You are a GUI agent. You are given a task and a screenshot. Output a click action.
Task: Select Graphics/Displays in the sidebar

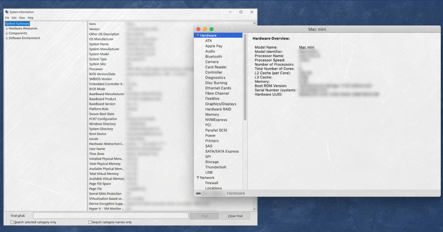tap(220, 104)
